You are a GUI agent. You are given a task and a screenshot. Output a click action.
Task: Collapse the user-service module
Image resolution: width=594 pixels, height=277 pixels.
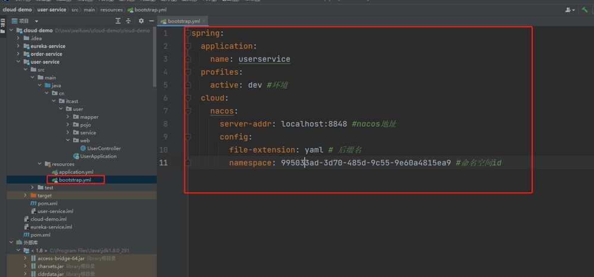[x=18, y=62]
